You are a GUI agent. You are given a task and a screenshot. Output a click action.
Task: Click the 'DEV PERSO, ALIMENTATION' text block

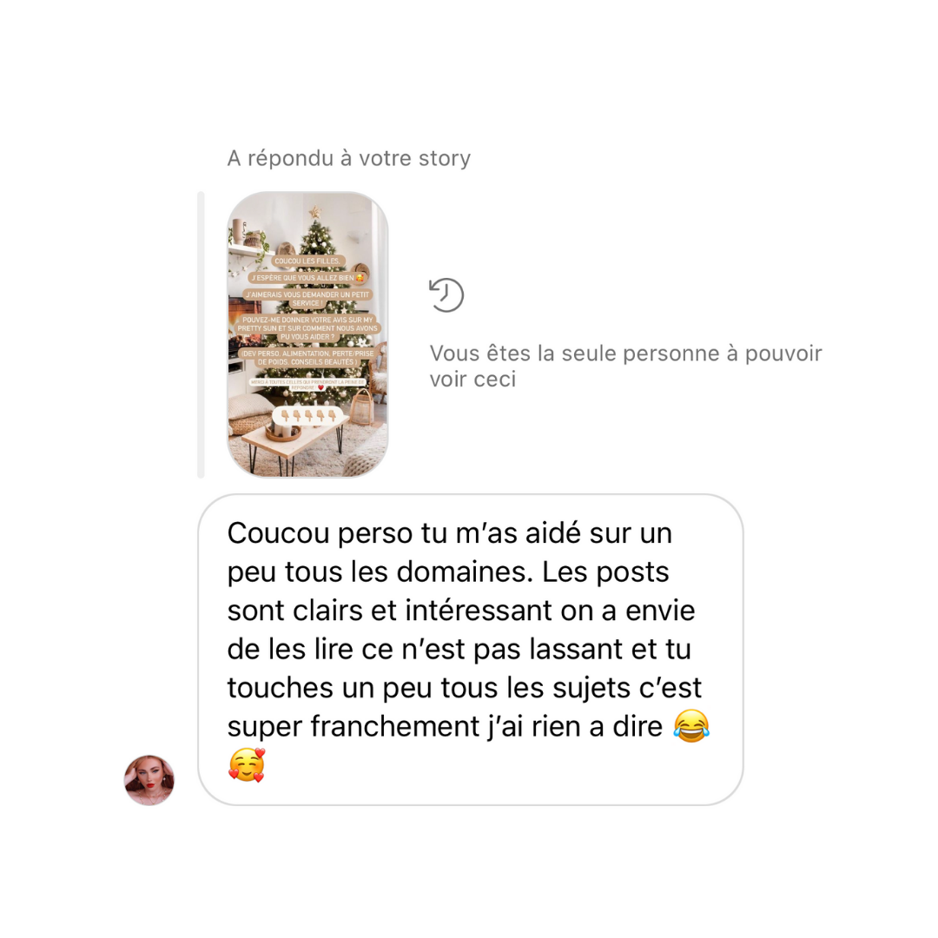pos(307,358)
